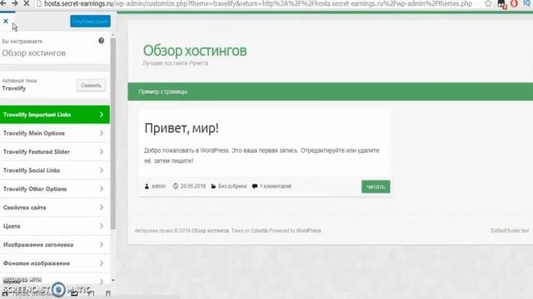Click the WordPress link in the footer

point(309,231)
